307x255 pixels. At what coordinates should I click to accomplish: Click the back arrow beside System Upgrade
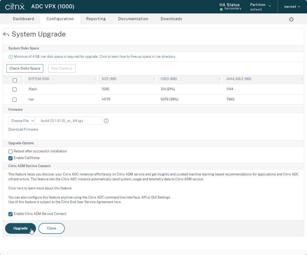tap(6, 34)
